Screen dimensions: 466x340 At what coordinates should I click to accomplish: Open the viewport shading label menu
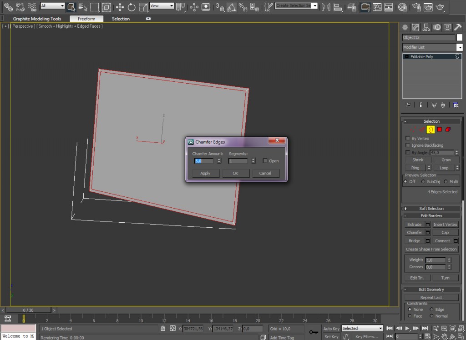(x=70, y=26)
